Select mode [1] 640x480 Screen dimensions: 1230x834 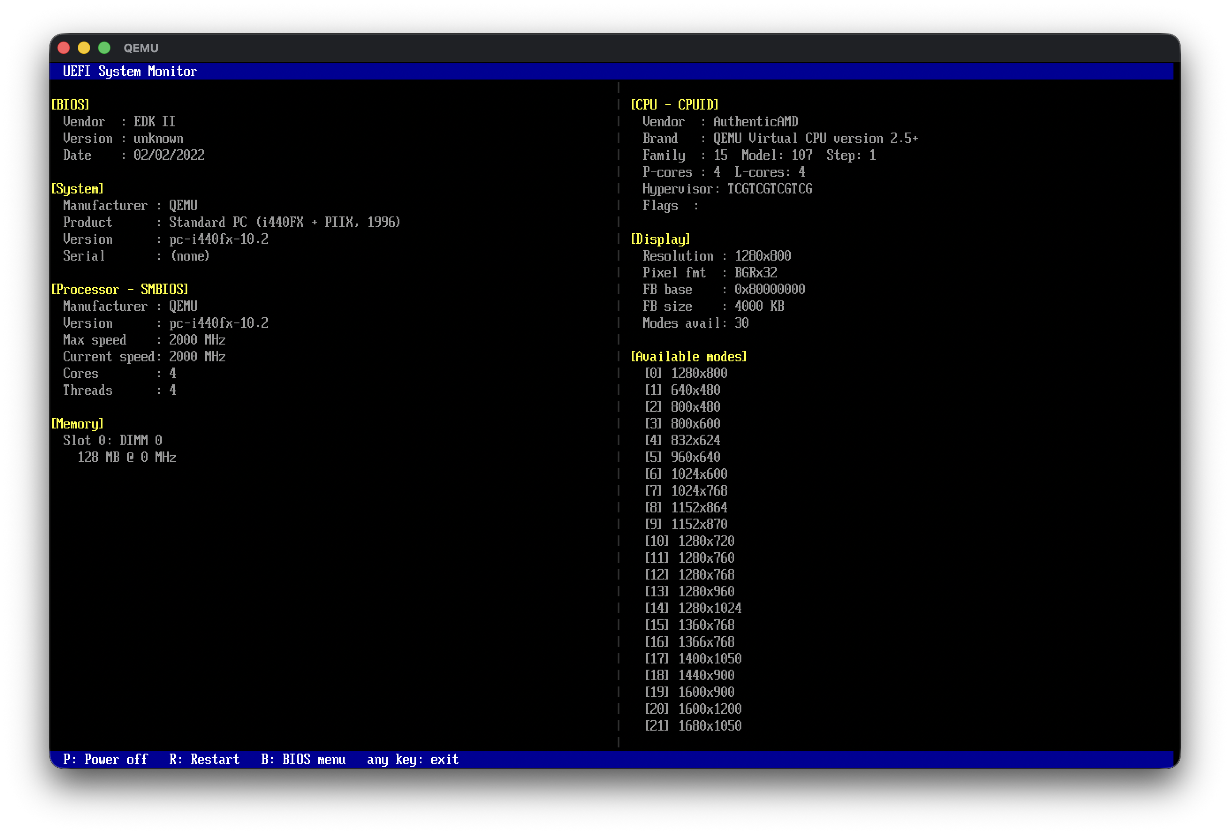click(682, 390)
